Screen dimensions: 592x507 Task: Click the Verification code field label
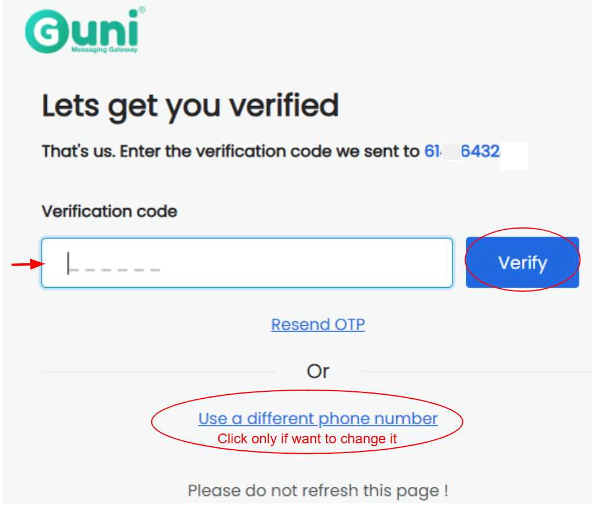click(x=109, y=211)
